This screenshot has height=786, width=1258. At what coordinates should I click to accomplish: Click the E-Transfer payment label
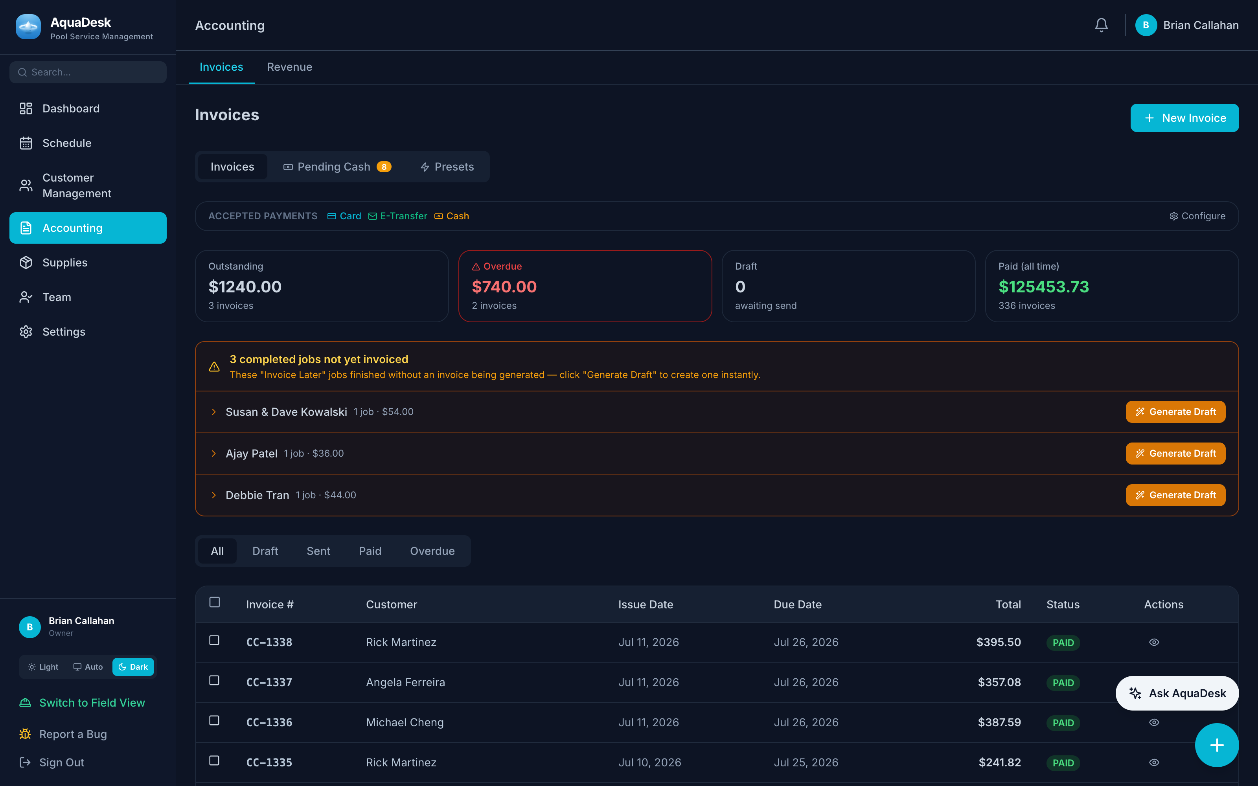click(x=403, y=216)
